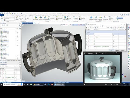Click the Наложить материал tool

coord(84,17)
